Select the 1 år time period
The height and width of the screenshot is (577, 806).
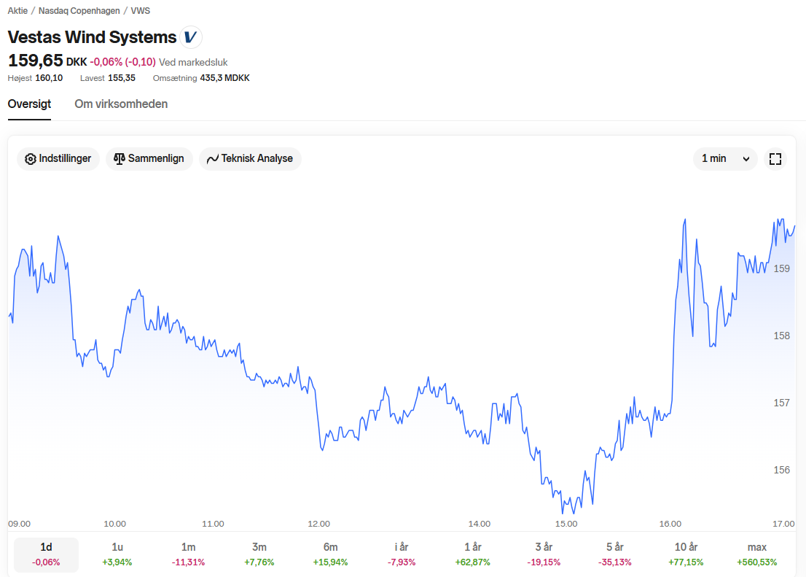point(472,554)
